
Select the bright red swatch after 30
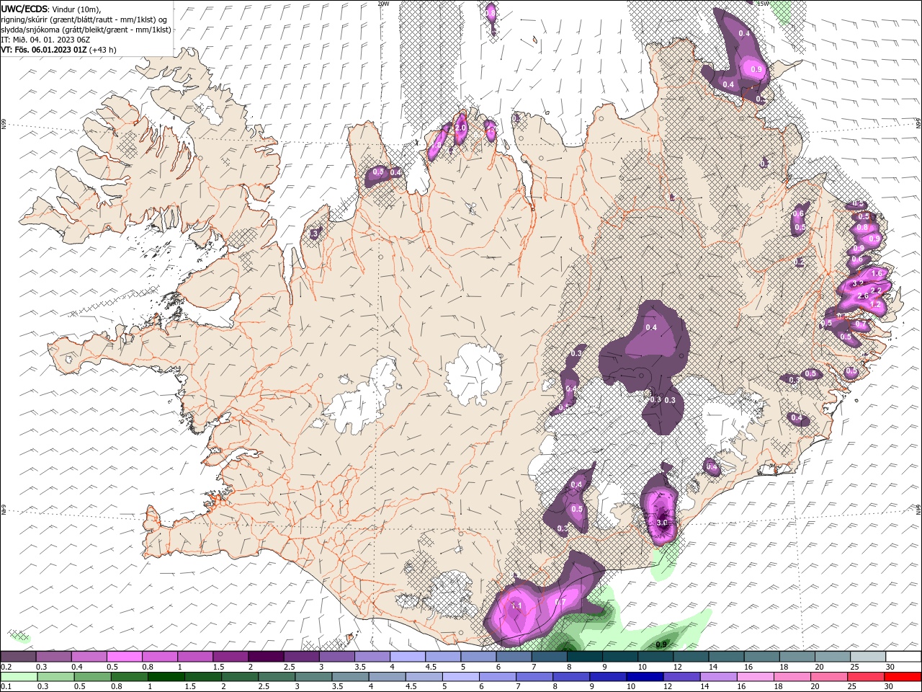(x=902, y=677)
